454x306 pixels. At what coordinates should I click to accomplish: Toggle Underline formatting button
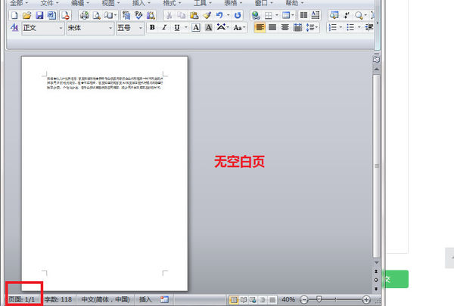coord(177,27)
